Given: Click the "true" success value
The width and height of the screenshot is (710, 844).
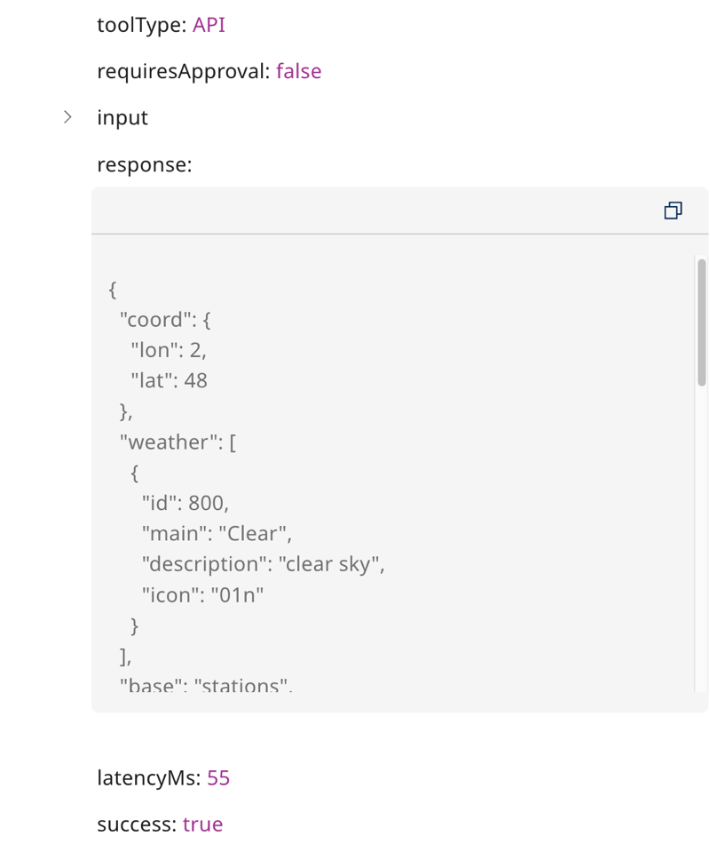Looking at the screenshot, I should point(202,824).
